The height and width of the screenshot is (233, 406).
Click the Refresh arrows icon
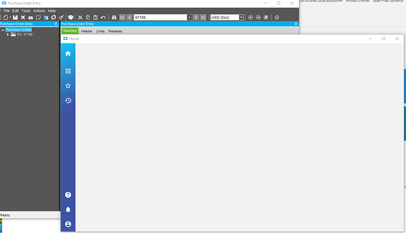54,17
